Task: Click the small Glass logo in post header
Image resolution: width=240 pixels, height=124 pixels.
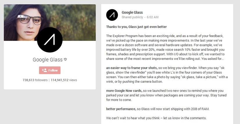Action: coord(112,15)
